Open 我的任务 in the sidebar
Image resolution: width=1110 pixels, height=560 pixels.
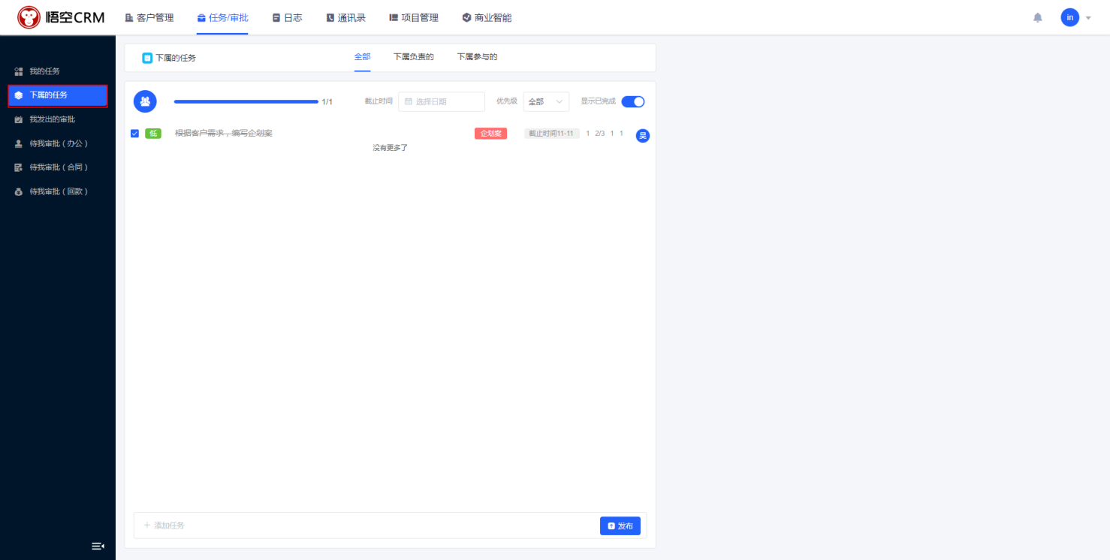(x=44, y=71)
